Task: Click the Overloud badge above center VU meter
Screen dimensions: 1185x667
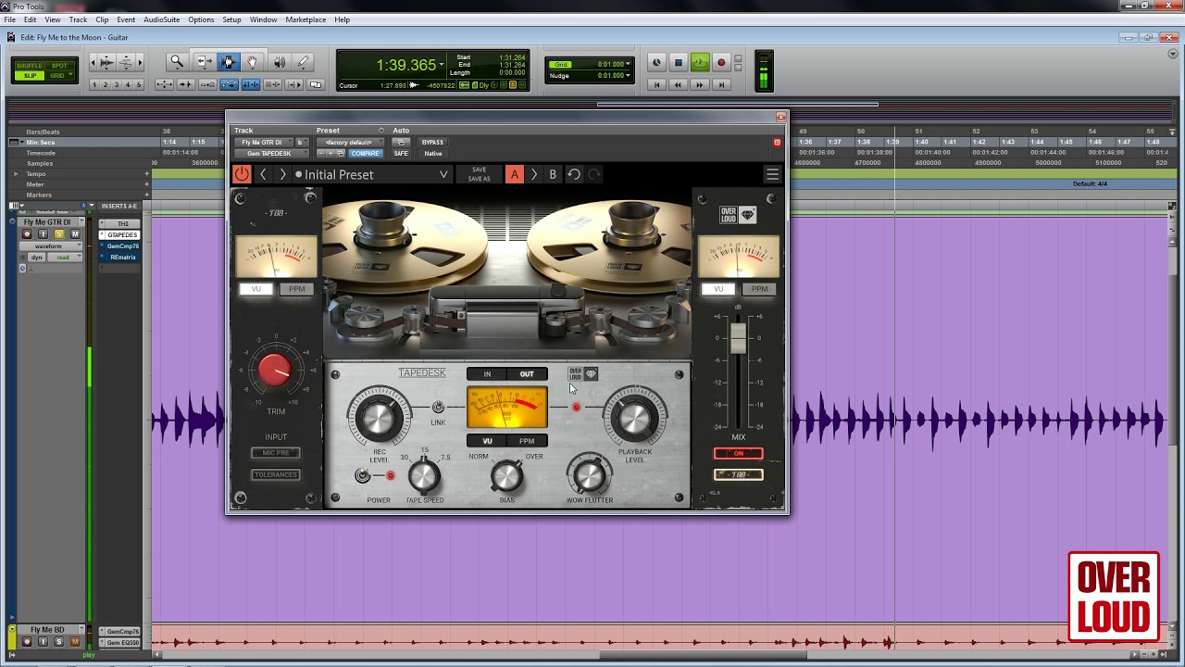Action: [x=582, y=374]
